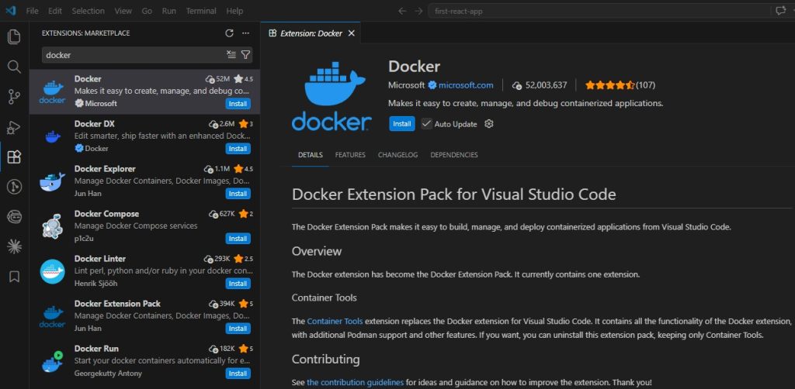This screenshot has height=389, width=795.
Task: Open the Terminal menu
Action: 200,11
